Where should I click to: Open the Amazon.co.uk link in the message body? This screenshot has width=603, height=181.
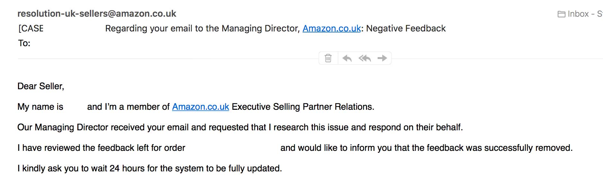pos(200,107)
